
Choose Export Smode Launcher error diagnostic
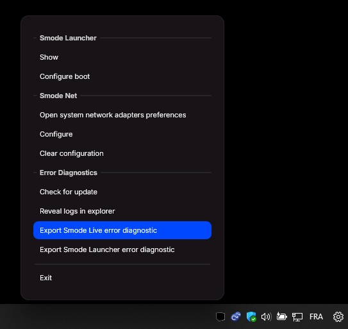click(x=122, y=249)
